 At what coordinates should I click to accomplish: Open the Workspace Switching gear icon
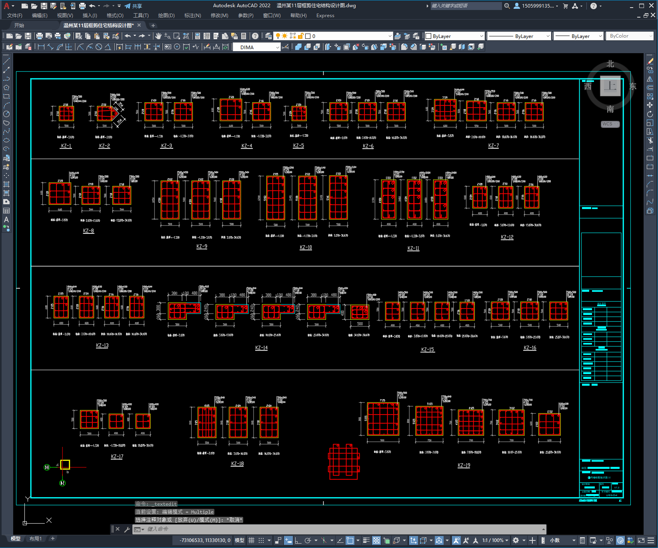[x=516, y=540]
